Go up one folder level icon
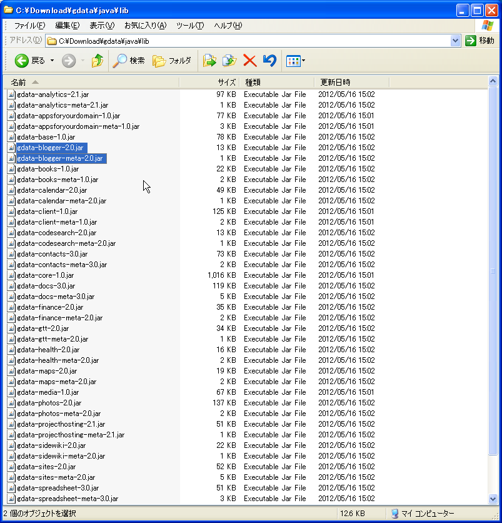Screen dimensions: 502x523 pyautogui.click(x=98, y=61)
